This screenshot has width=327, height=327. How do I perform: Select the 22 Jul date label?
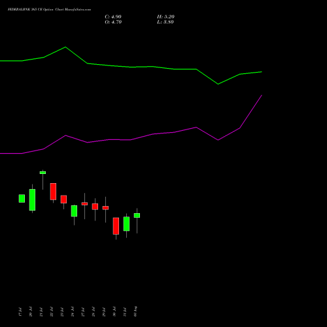click(x=52, y=312)
